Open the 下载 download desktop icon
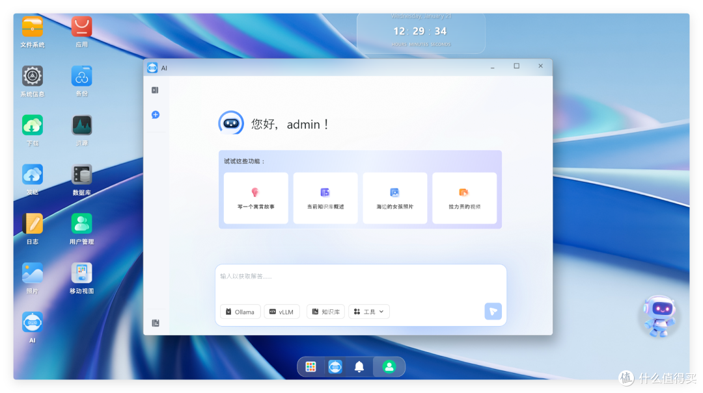The width and height of the screenshot is (703, 393). [33, 125]
